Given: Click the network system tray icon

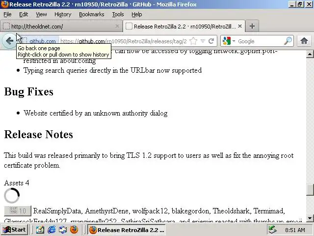Looking at the screenshot, I should click(272, 230).
